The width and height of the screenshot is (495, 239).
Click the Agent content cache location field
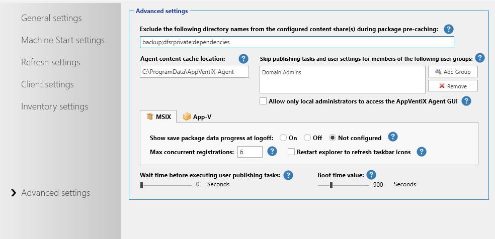(195, 72)
